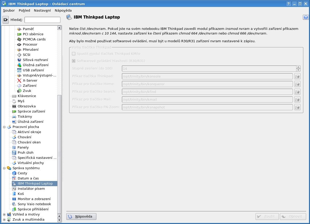Select the Instalátor písem font icon
The image size is (310, 224).
pyautogui.click(x=14, y=189)
